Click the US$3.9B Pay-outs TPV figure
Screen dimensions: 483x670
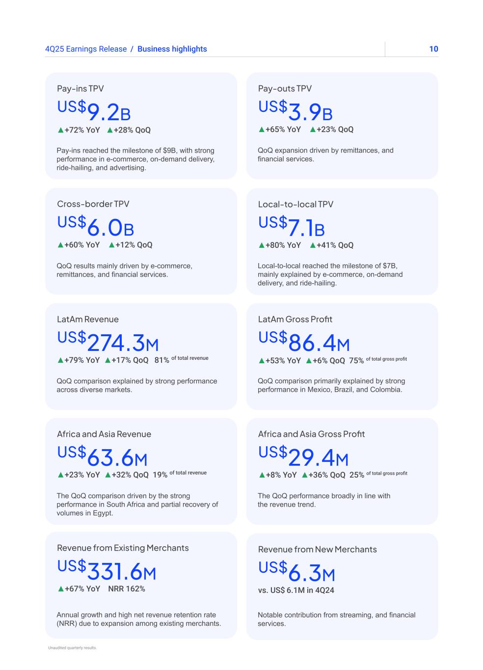point(295,111)
